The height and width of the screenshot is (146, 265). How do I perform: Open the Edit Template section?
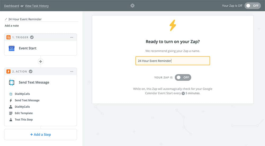click(24, 113)
